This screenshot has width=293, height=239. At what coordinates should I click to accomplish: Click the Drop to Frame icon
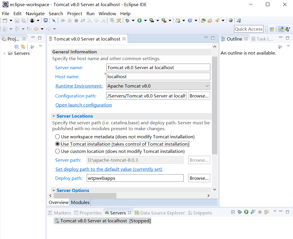[x=112, y=20]
